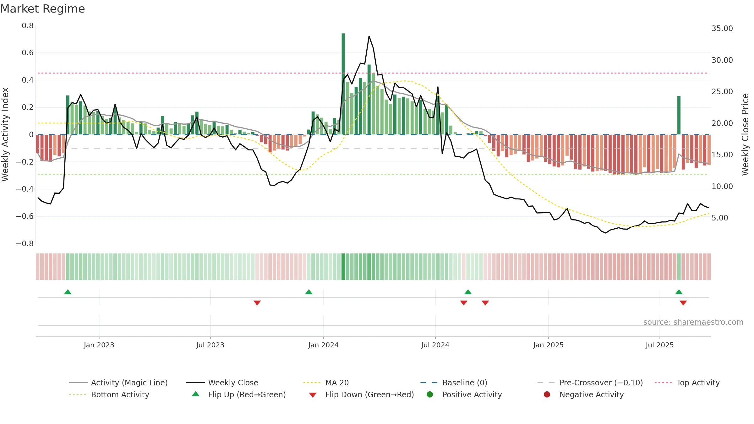Click the Jul 2025 x-axis label

(x=660, y=345)
